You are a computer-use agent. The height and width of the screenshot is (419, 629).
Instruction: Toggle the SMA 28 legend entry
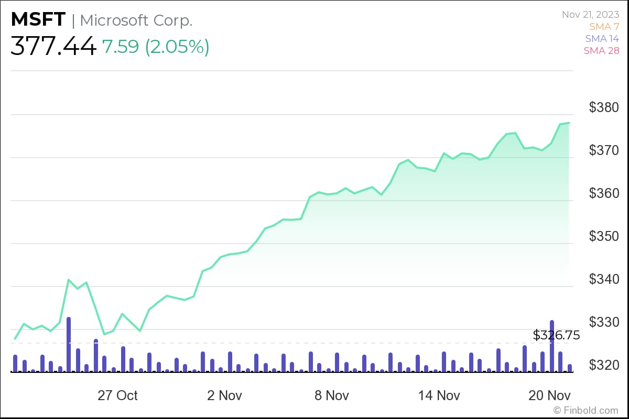tap(602, 50)
